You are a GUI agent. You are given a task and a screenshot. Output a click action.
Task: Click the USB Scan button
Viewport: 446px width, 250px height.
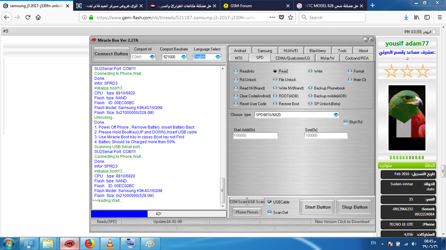point(256,202)
